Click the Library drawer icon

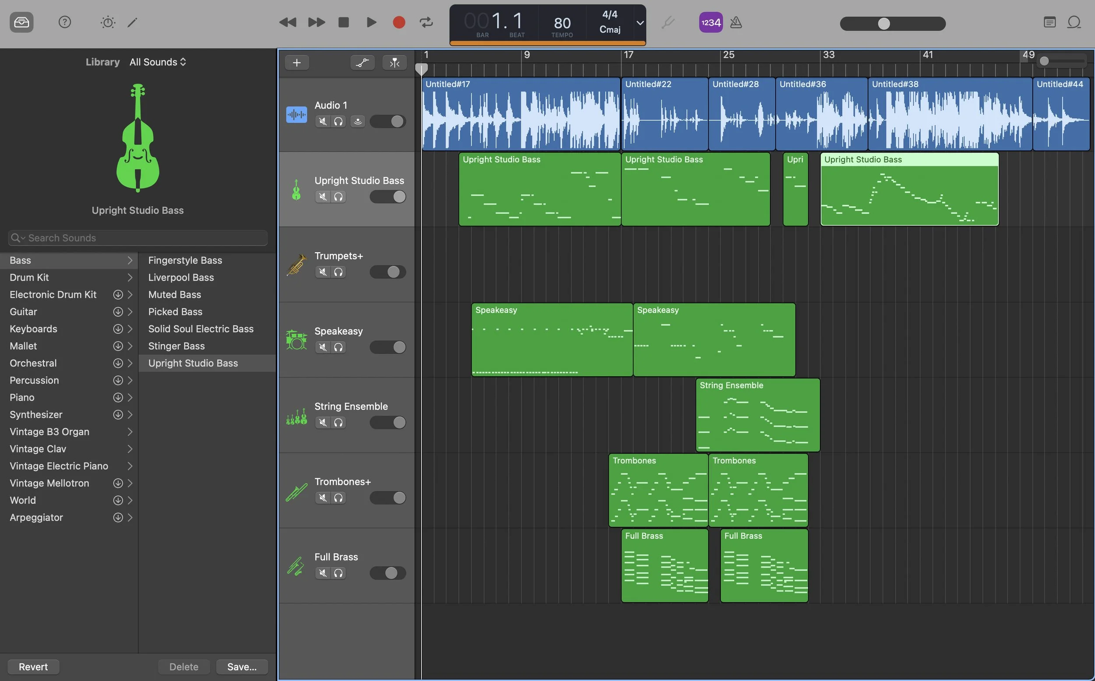click(x=21, y=22)
